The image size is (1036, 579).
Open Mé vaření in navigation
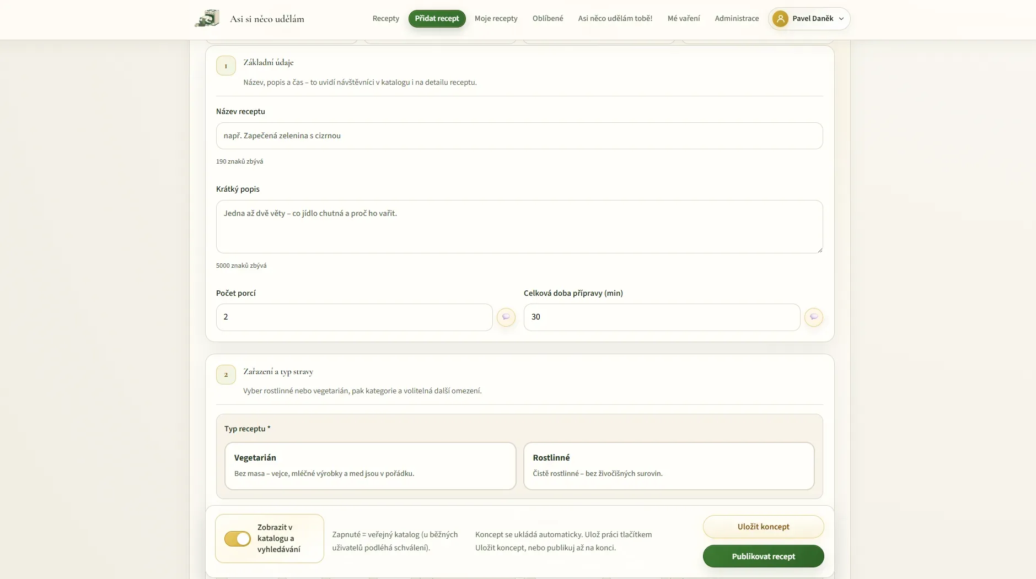coord(684,19)
